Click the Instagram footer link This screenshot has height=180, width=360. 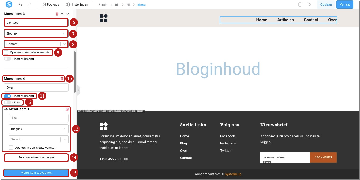pos(228,143)
